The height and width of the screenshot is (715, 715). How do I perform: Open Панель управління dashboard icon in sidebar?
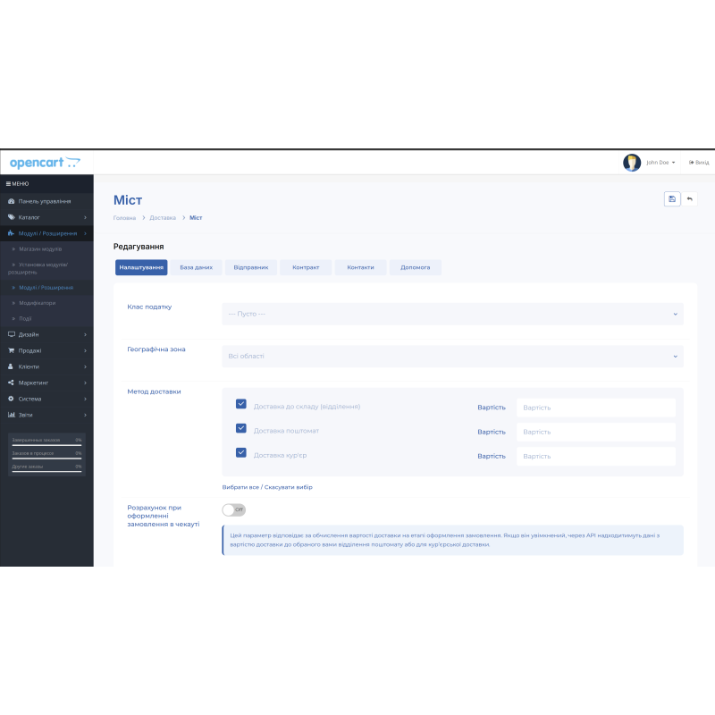click(12, 201)
